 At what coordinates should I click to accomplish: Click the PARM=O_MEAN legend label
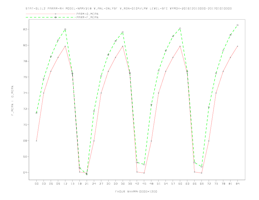87,14
